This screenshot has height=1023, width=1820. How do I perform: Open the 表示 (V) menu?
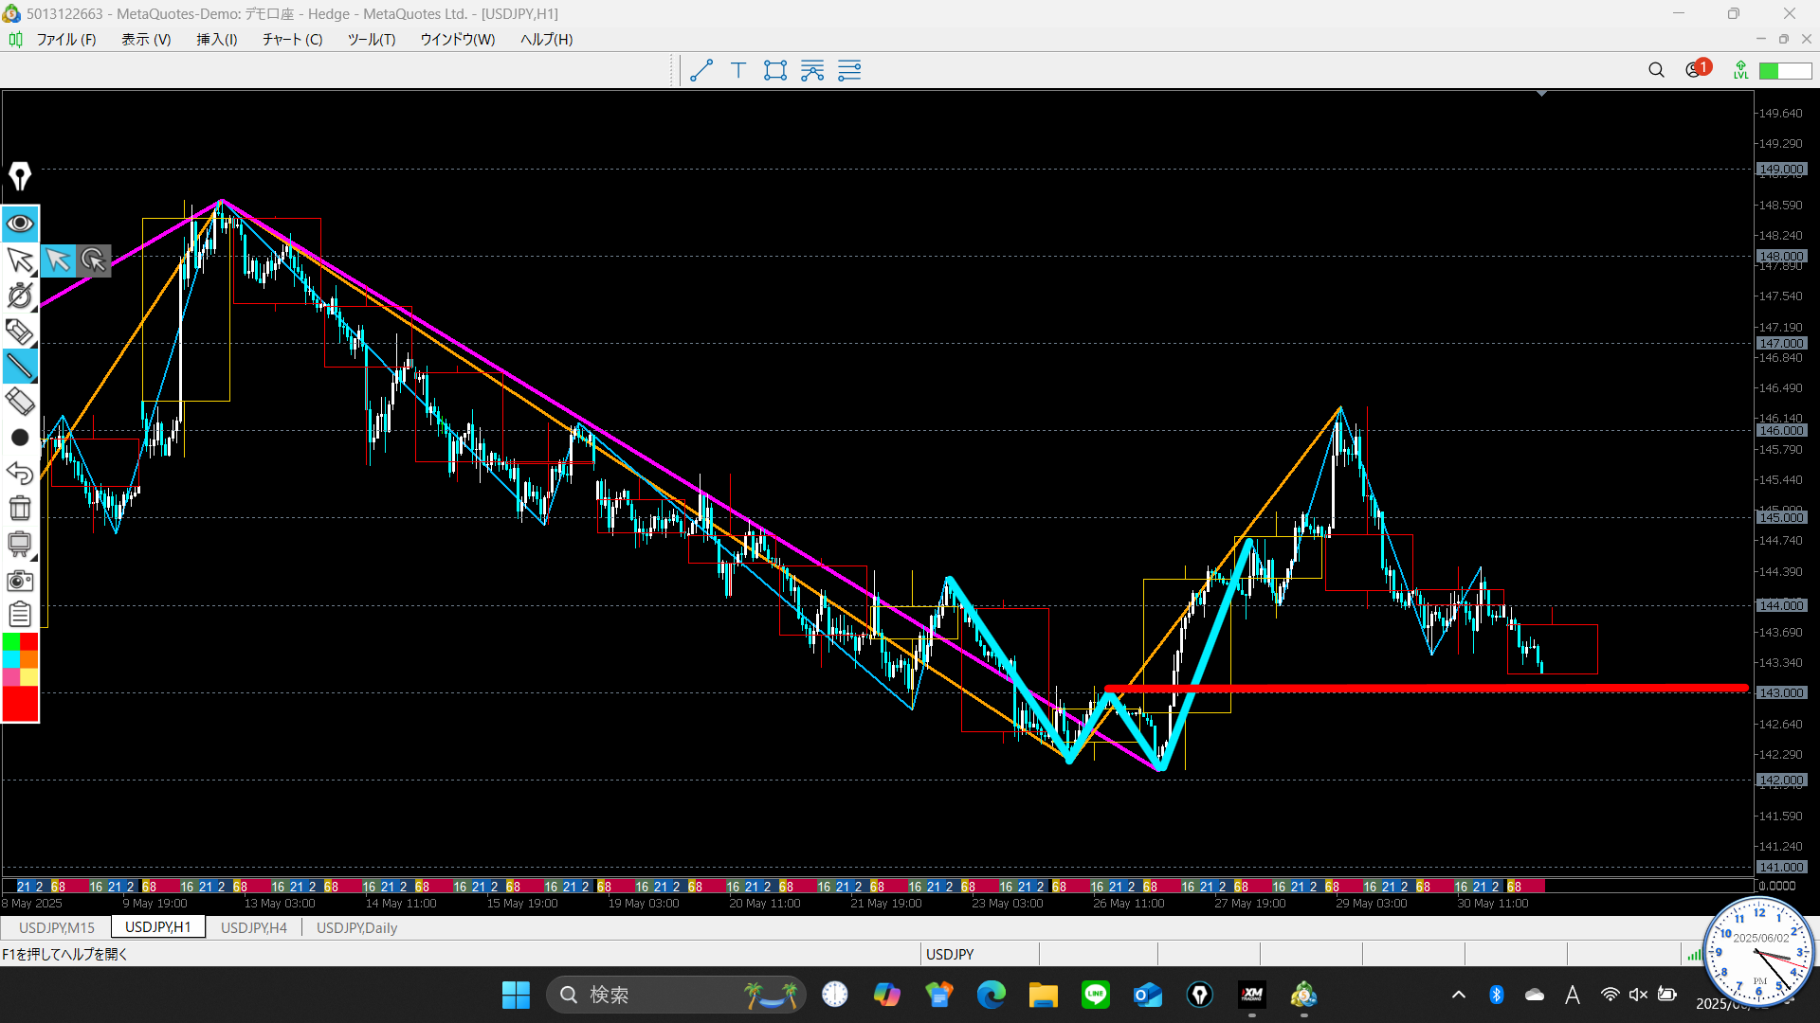click(146, 39)
